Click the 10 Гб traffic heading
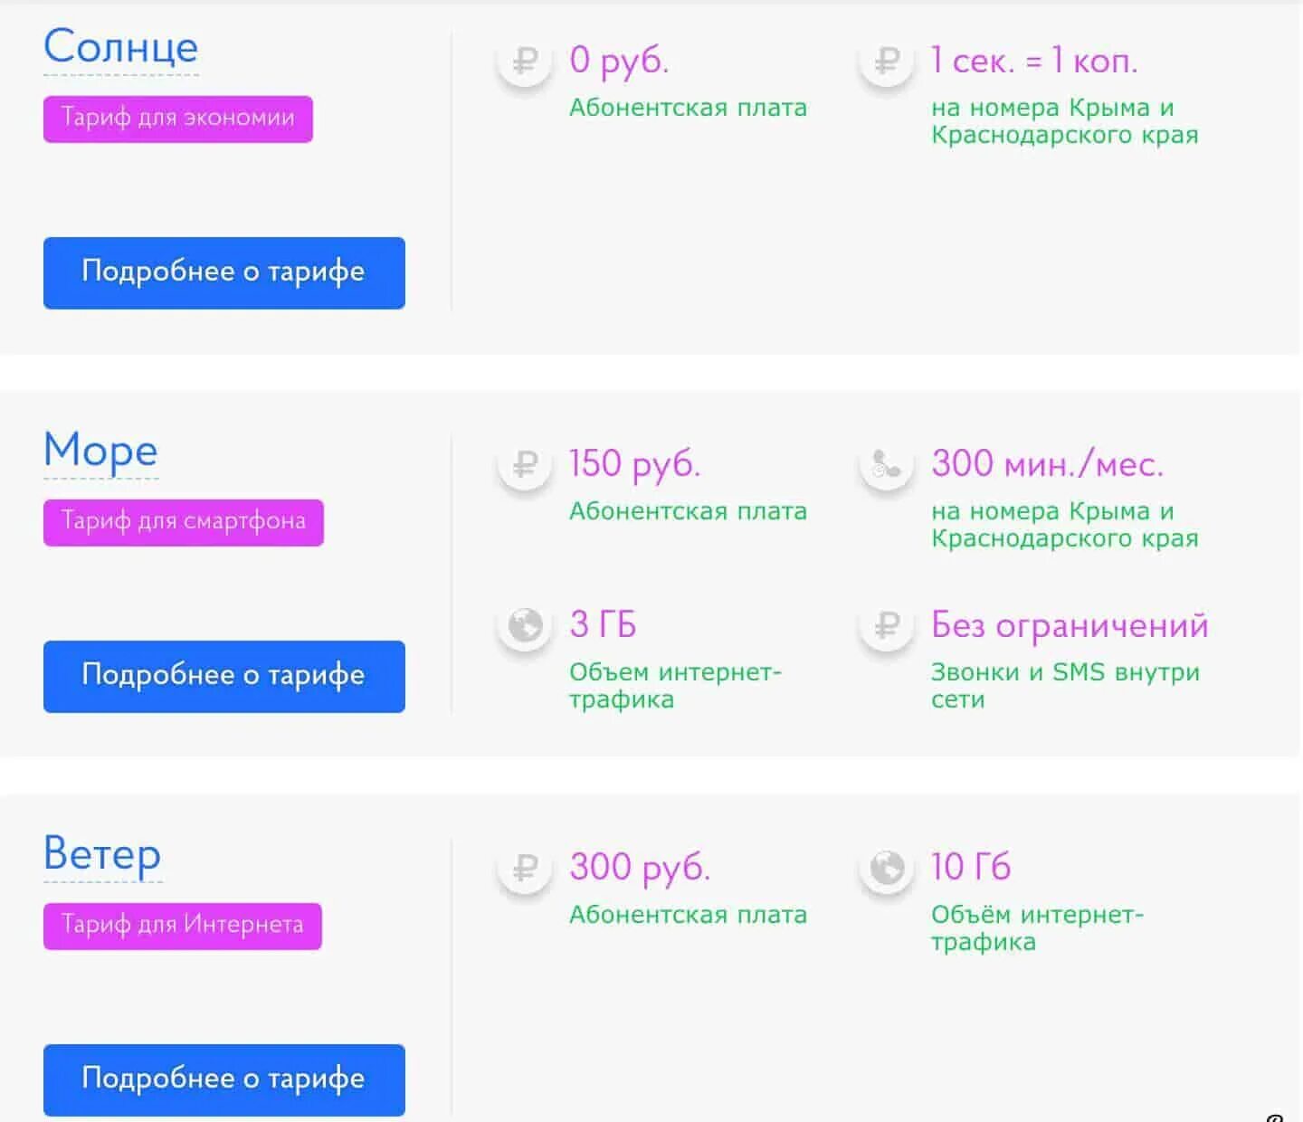Viewport: 1303px width, 1122px height. (x=971, y=867)
